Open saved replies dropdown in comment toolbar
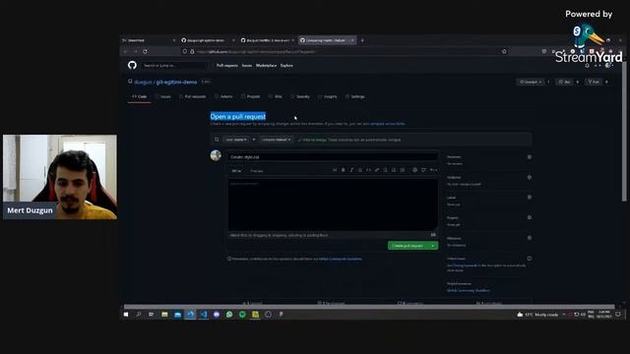 click(x=433, y=170)
